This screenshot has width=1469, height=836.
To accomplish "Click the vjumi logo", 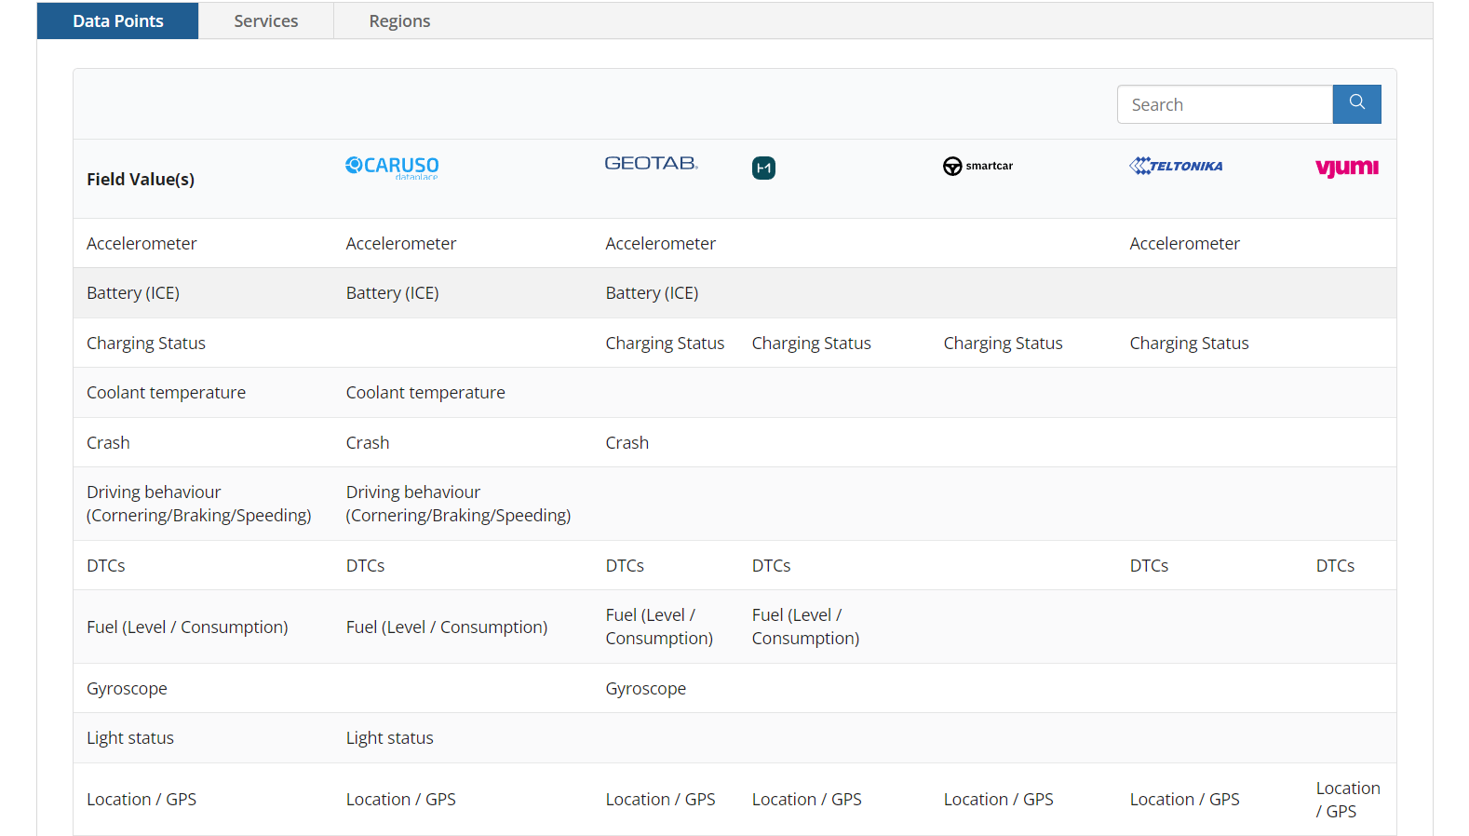I will tap(1346, 168).
